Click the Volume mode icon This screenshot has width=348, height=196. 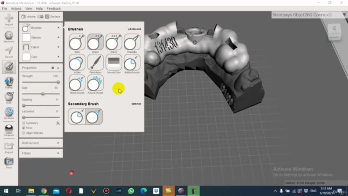click(x=23, y=17)
